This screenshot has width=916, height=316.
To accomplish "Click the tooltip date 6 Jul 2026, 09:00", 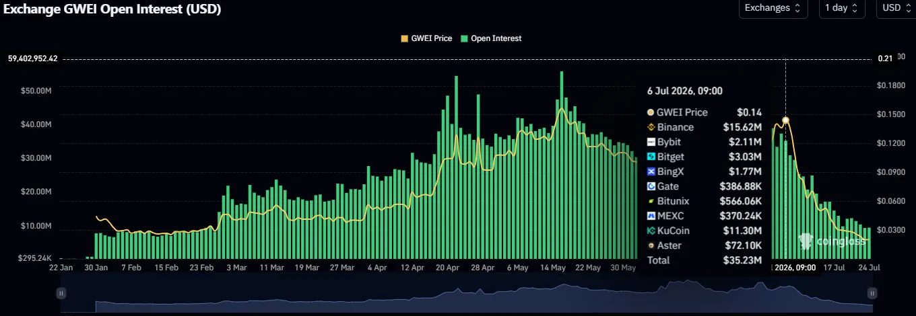I will (x=685, y=91).
